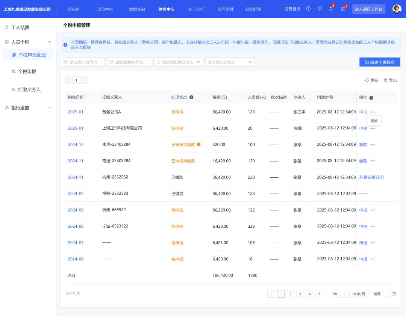Image resolution: width=406 pixels, height=316 pixels.
Task: Click 开具完税证明 link for 杭州-2552552
Action: click(371, 177)
